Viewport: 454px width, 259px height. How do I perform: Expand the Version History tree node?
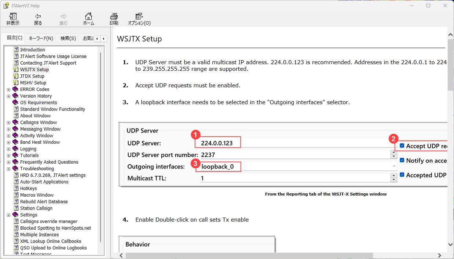[x=8, y=96]
